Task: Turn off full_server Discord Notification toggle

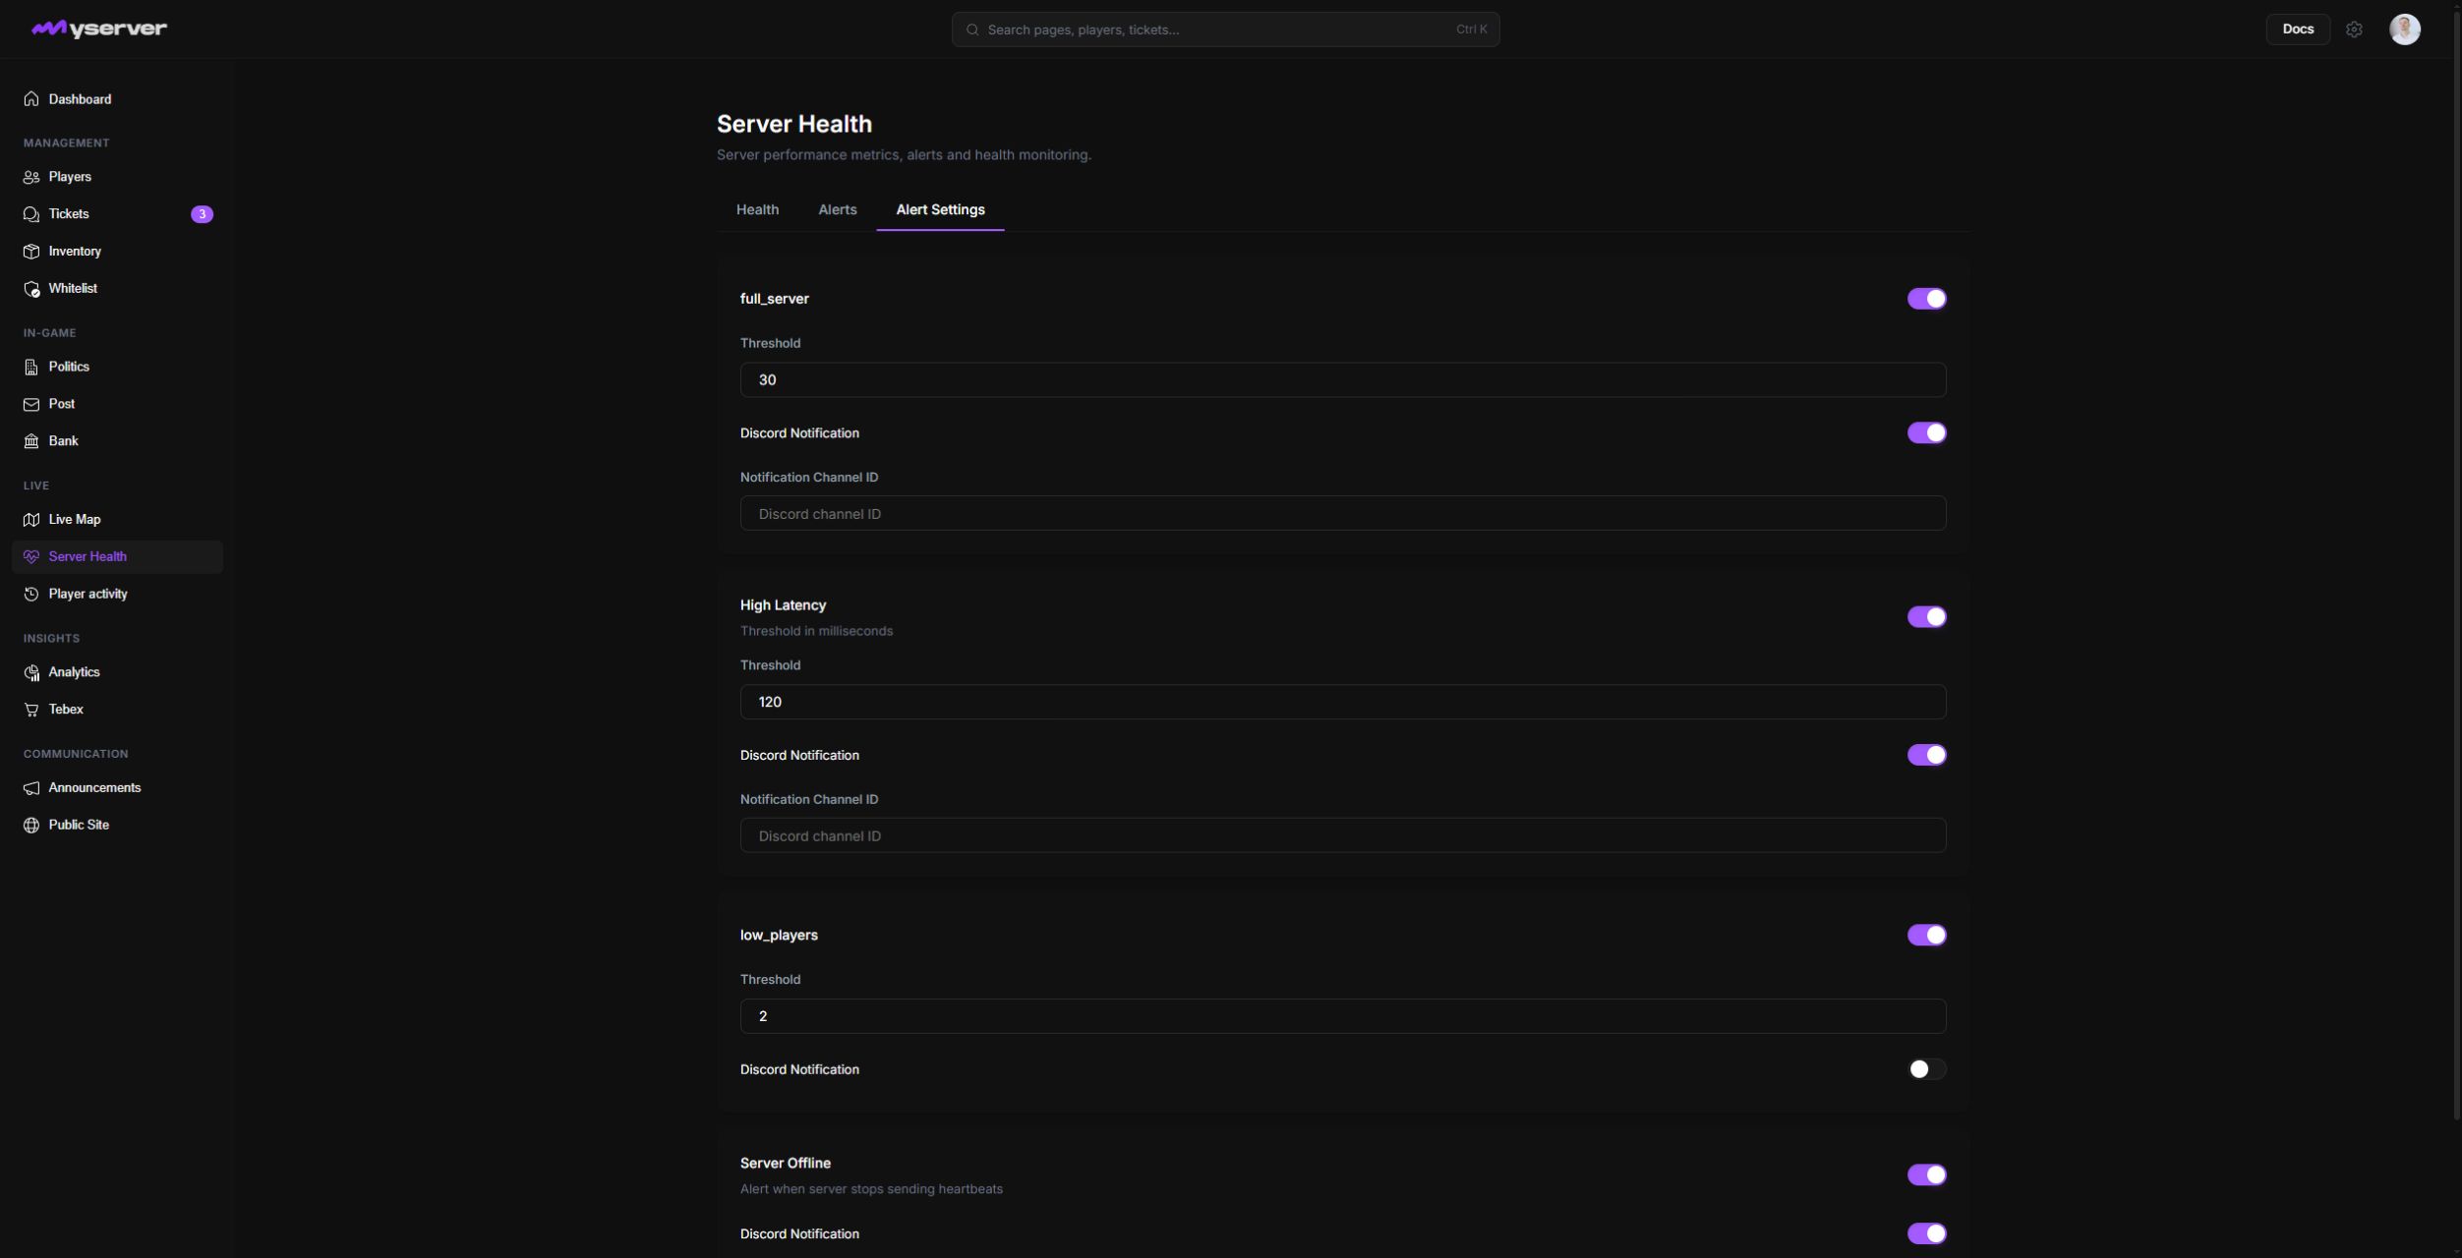Action: pyautogui.click(x=1926, y=432)
